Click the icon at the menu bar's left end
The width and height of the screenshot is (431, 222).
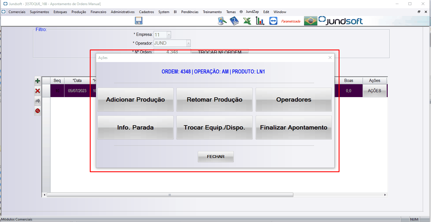(x=4, y=12)
